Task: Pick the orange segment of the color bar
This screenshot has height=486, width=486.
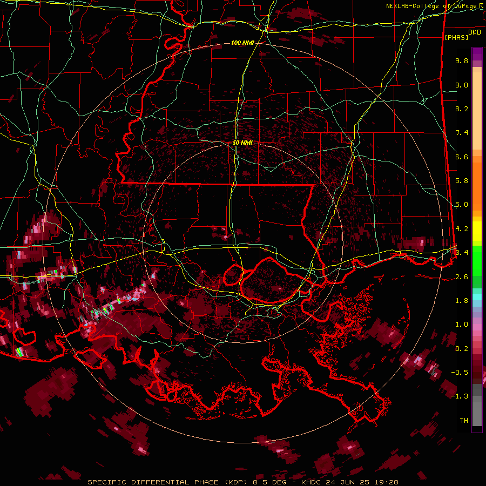Action: [x=477, y=184]
